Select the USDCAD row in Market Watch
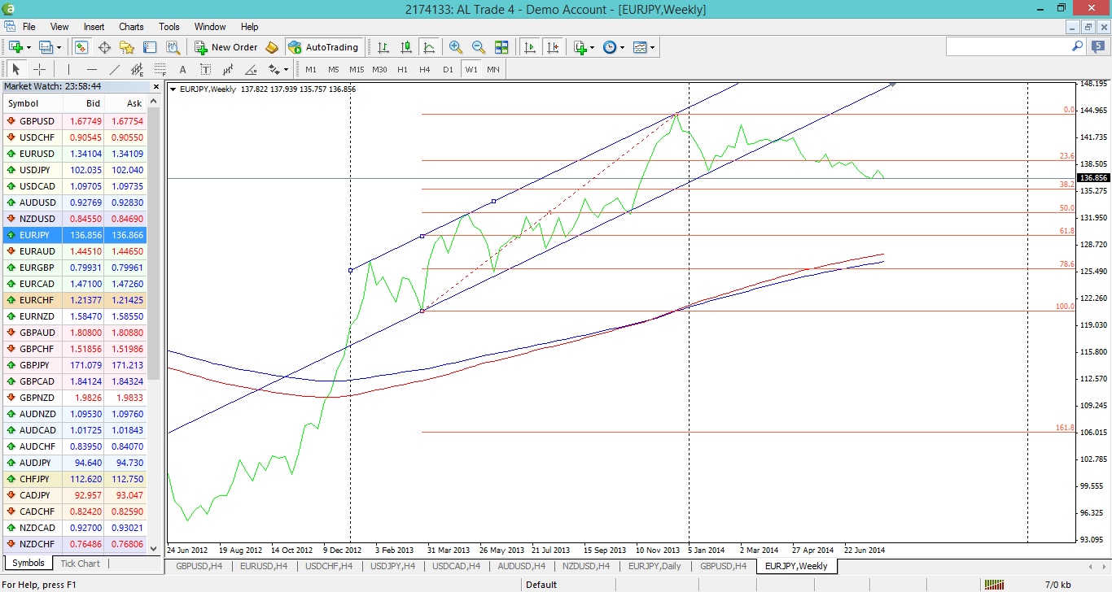The width and height of the screenshot is (1112, 592). pyautogui.click(x=75, y=186)
